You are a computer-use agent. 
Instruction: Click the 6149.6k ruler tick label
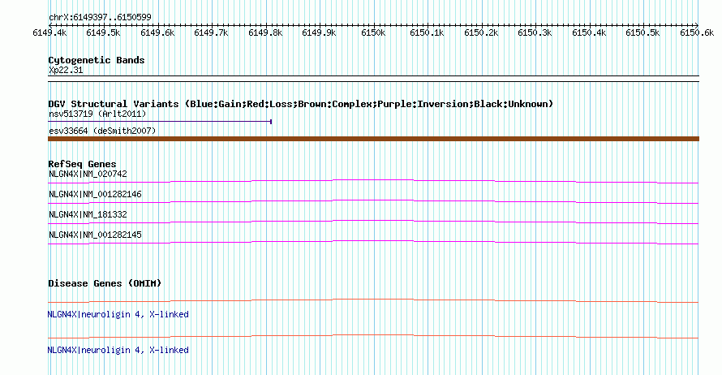pyautogui.click(x=157, y=32)
